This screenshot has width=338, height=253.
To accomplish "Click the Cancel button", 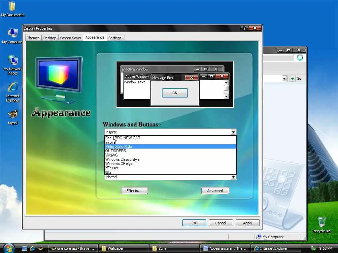I will 221,223.
